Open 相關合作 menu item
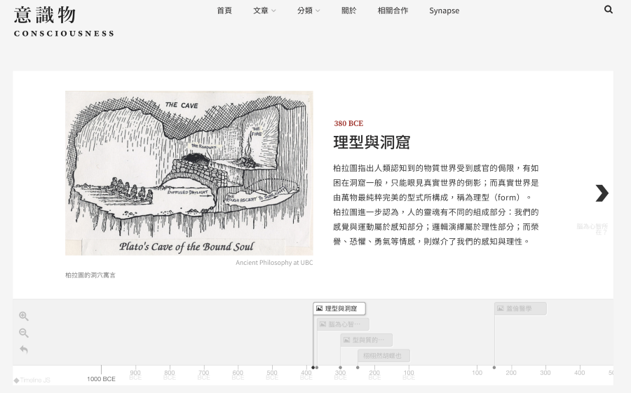This screenshot has height=393, width=631. pos(393,11)
